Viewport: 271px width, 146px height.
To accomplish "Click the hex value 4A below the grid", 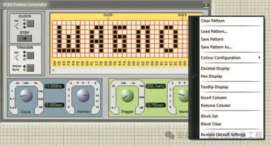I will pyautogui.click(x=119, y=63).
